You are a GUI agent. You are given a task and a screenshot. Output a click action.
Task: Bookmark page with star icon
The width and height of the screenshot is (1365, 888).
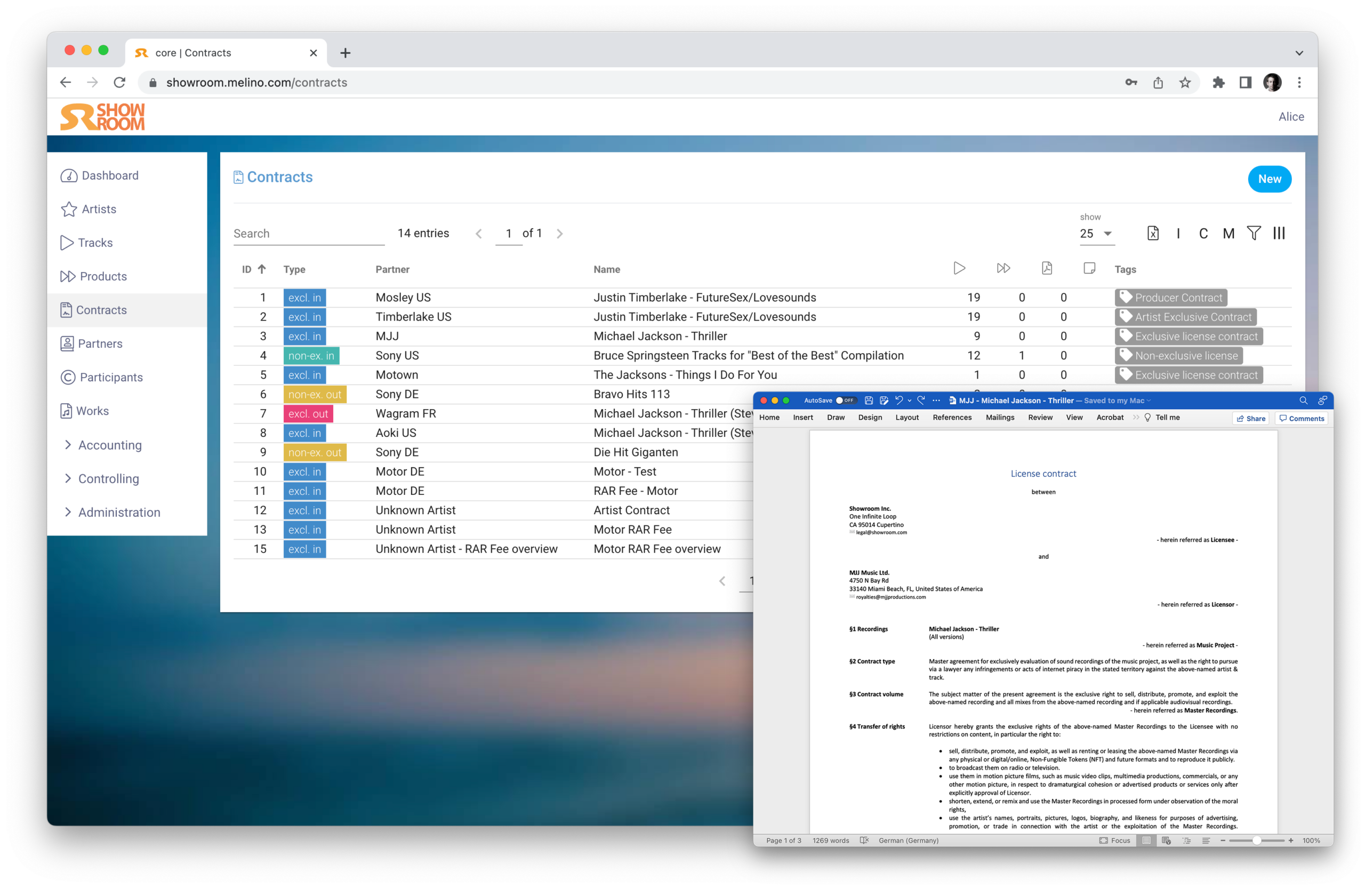tap(1185, 83)
